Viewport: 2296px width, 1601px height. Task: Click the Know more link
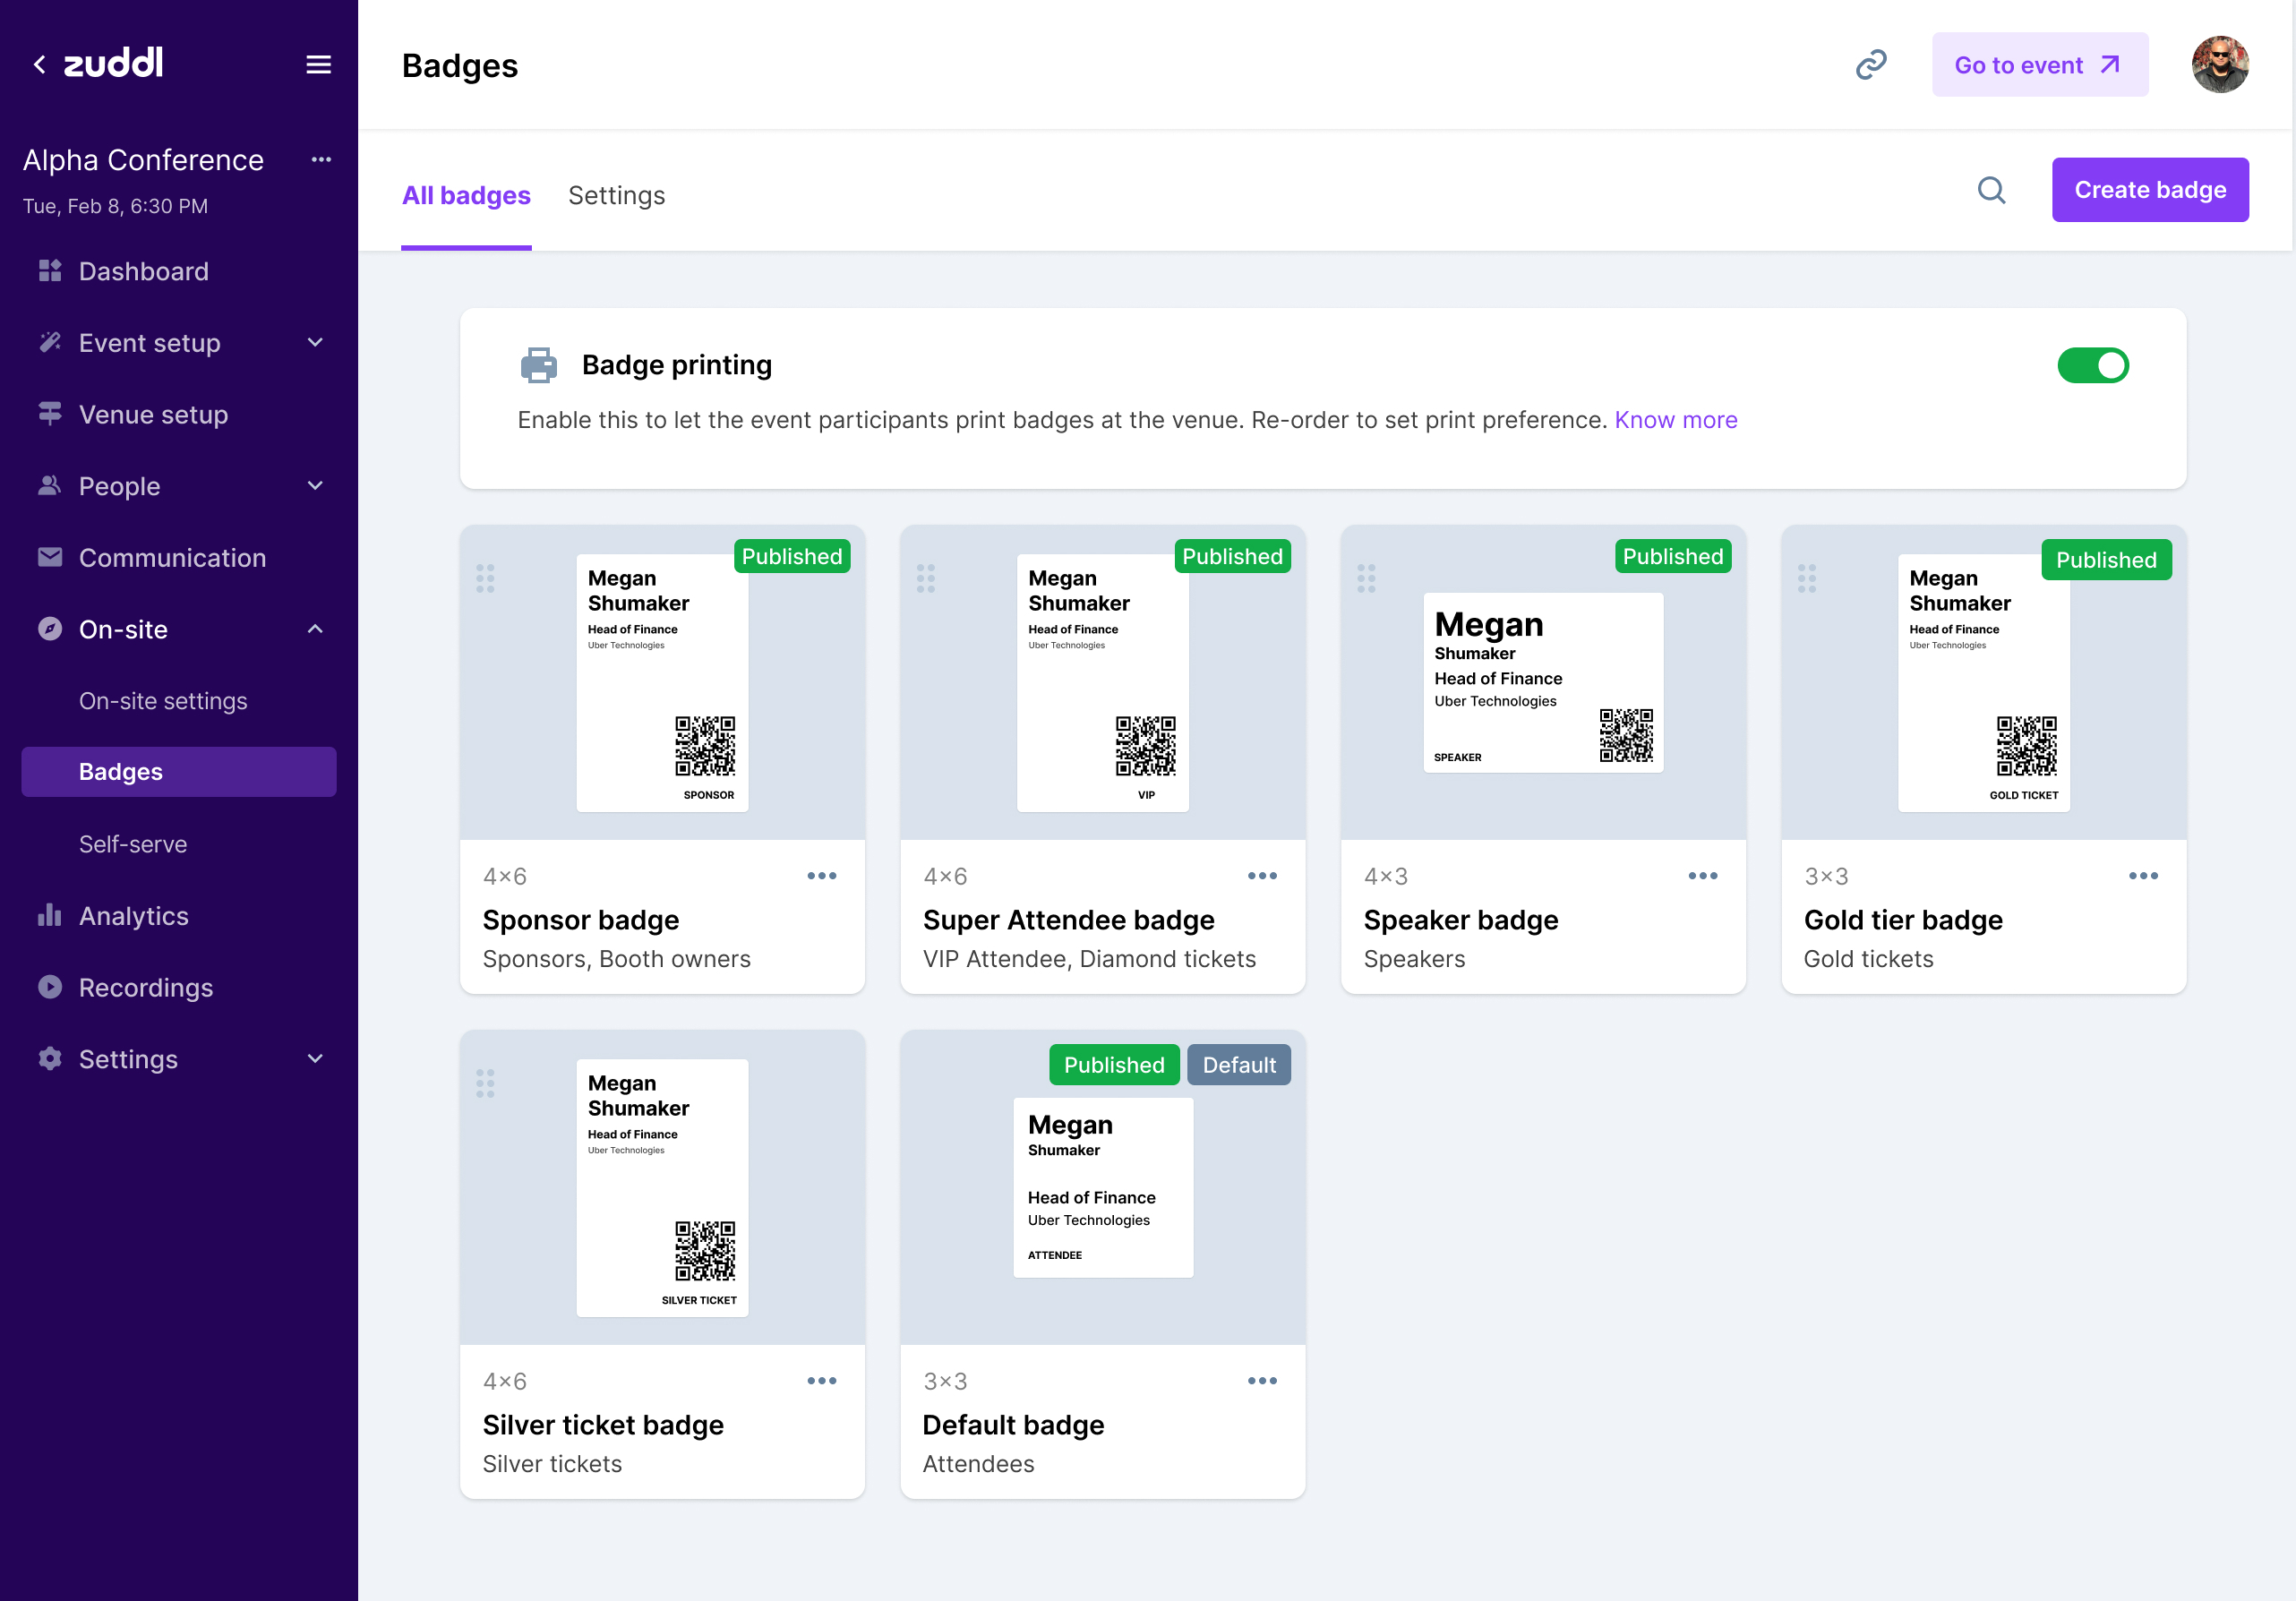(x=1675, y=420)
